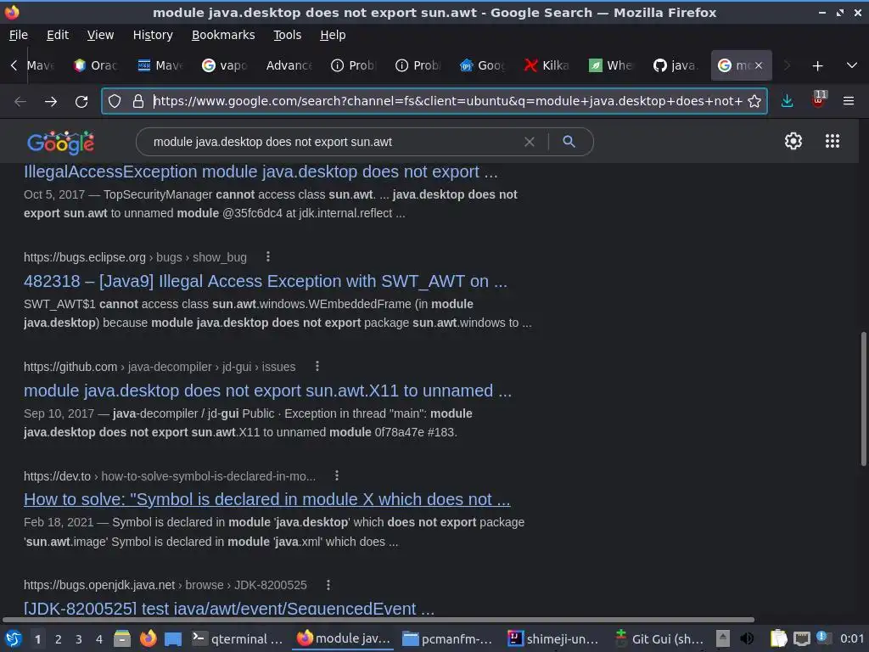Open the Bookmarks menu
869x652 pixels.
(223, 35)
